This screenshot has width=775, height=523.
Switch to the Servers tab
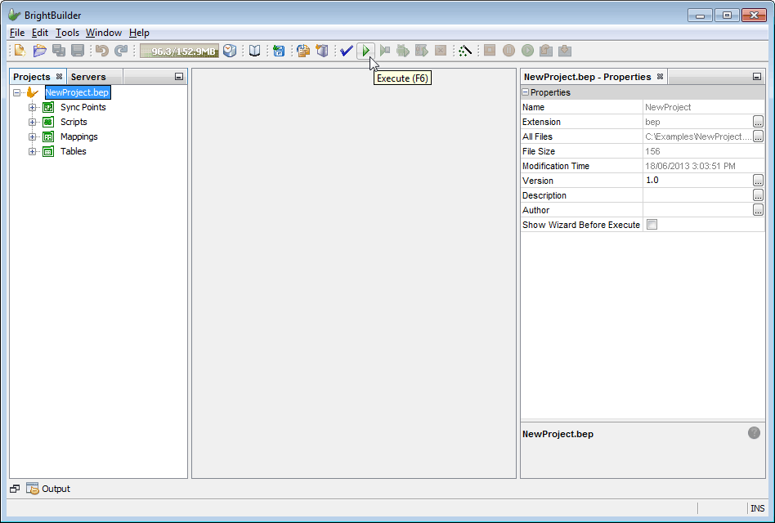pyautogui.click(x=88, y=77)
